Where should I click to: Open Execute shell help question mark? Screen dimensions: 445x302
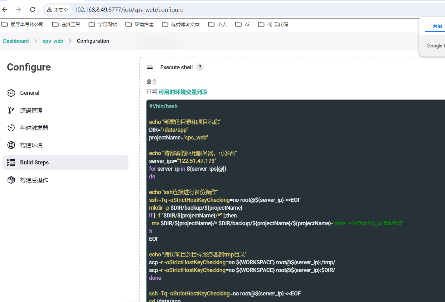pyautogui.click(x=200, y=67)
